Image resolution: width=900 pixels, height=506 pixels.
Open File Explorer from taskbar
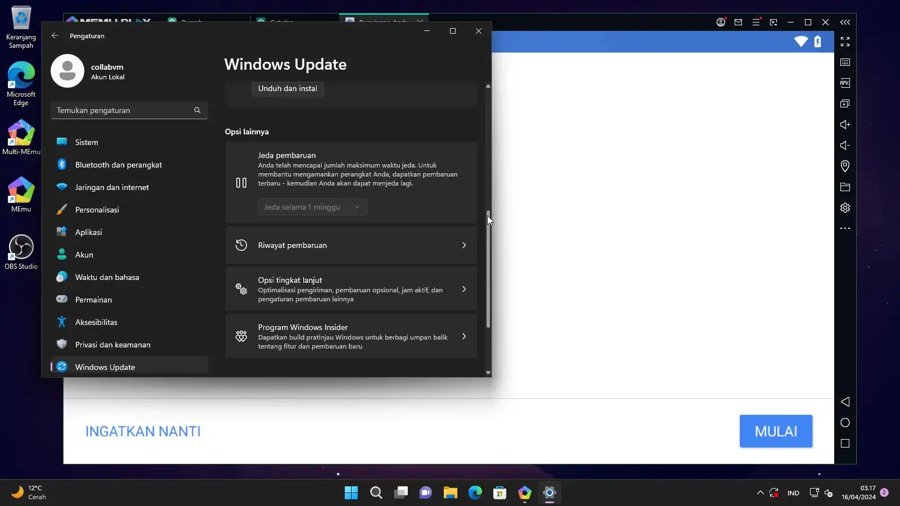click(451, 493)
